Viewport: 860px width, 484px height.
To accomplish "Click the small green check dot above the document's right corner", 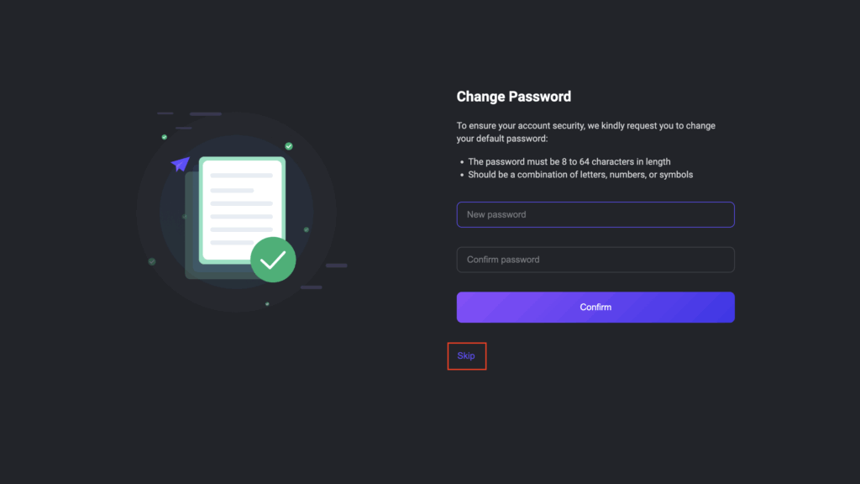I will tap(289, 146).
